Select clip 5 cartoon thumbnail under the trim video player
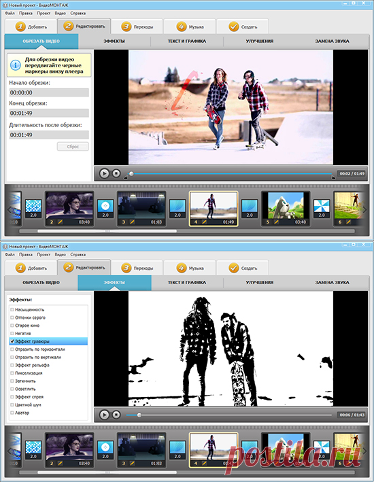This screenshot has width=374, height=482. click(x=286, y=206)
